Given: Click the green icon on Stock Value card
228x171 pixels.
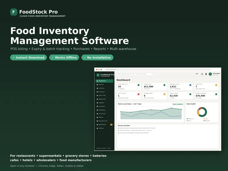Looking at the screenshot, I should pyautogui.click(x=164, y=85).
